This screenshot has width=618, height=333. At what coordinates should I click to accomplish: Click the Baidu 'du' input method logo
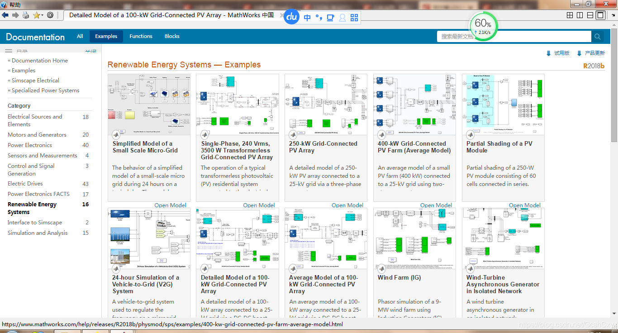tap(292, 17)
